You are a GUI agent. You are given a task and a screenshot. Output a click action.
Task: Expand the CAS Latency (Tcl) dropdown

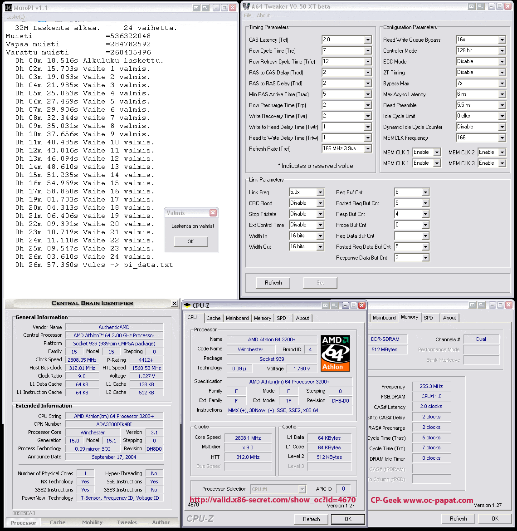coord(368,40)
